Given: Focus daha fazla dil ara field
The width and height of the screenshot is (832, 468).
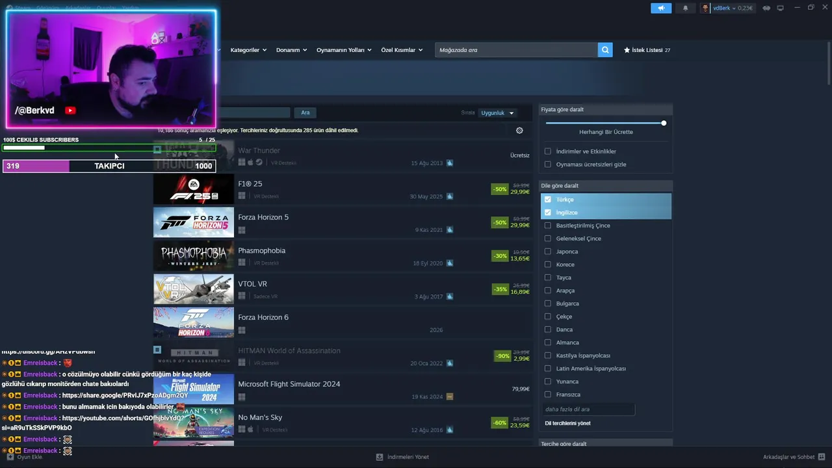Looking at the screenshot, I should coord(588,409).
